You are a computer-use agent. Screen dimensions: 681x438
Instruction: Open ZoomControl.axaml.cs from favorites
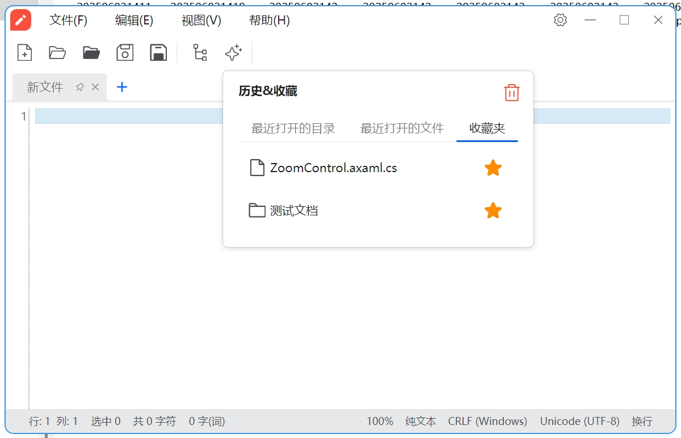point(334,168)
